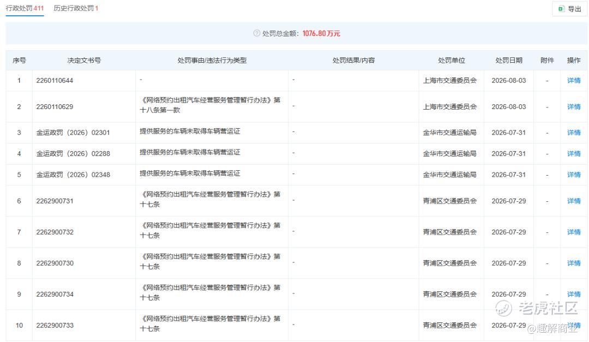Viewport: 589px width, 342px height.
Task: Select document number 2262900733
Action: (55, 326)
